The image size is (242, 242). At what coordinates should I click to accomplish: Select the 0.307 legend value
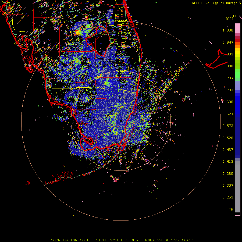coord(228,186)
